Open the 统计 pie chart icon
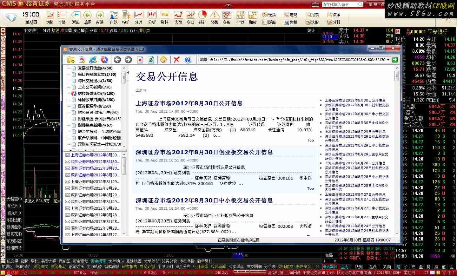The height and width of the screenshot is (276, 457). (x=202, y=18)
